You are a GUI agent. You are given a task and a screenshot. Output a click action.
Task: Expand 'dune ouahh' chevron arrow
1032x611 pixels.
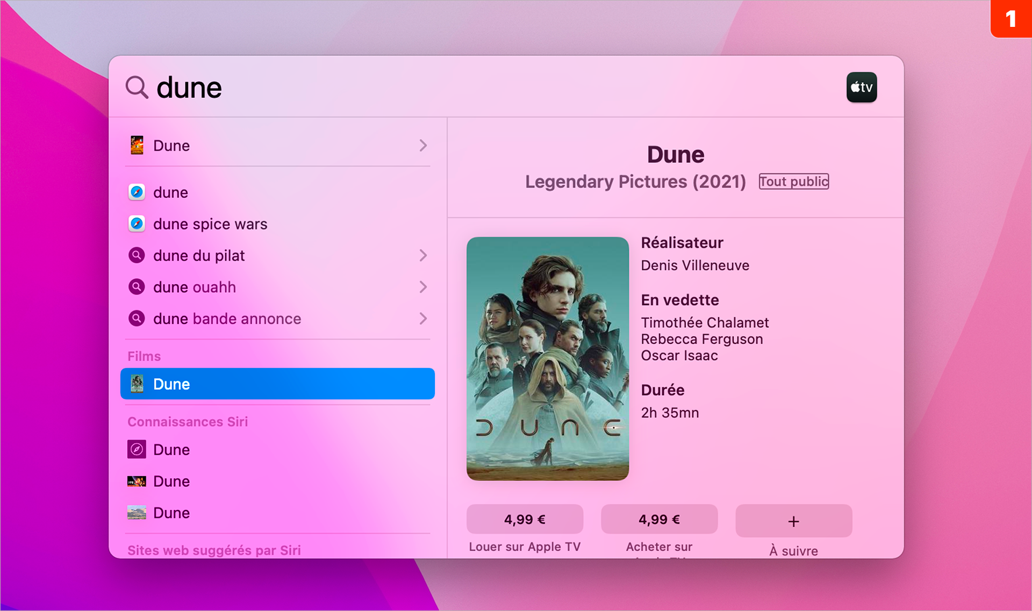tap(423, 287)
